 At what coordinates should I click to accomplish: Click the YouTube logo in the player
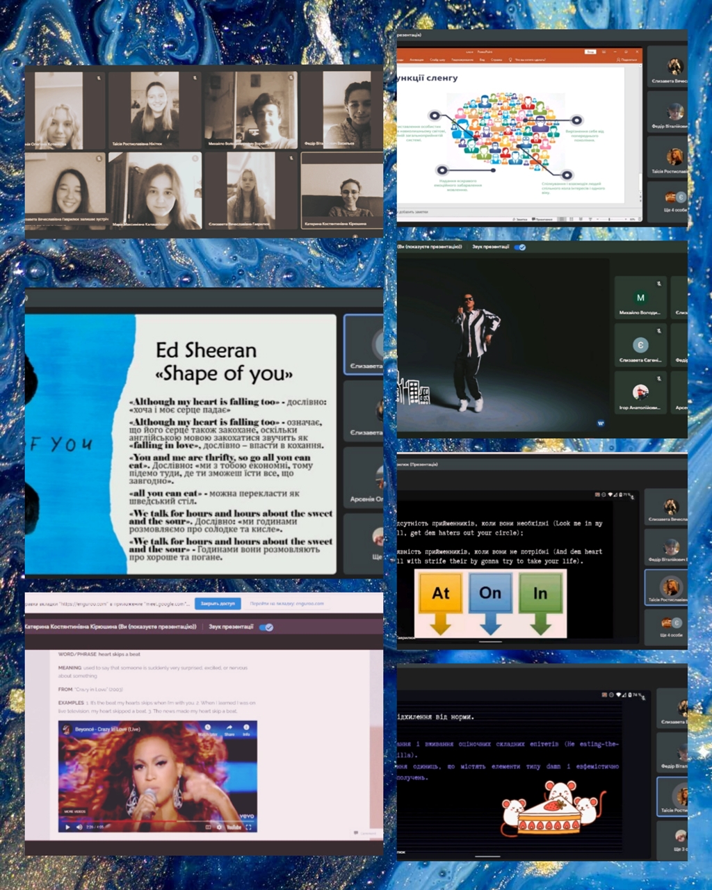tap(234, 827)
